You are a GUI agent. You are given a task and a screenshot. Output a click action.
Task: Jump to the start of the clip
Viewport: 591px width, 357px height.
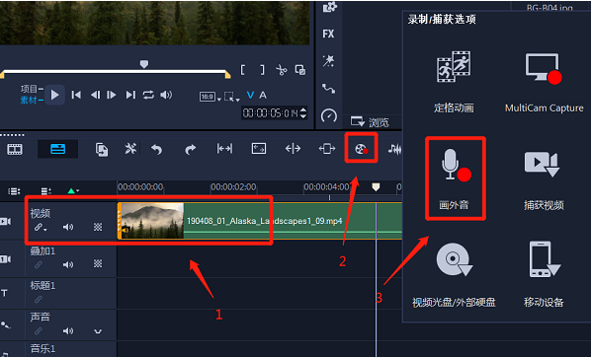pyautogui.click(x=76, y=95)
